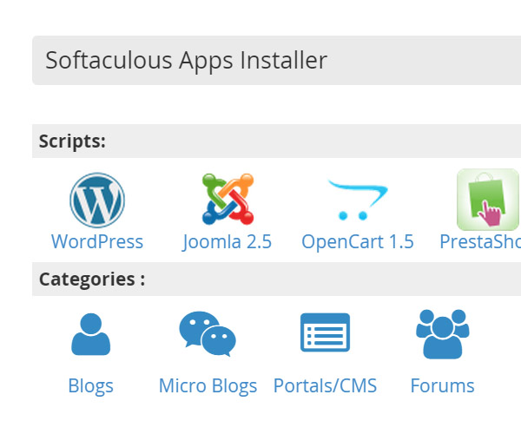Click the OpenCart cart icon
521x434 pixels.
[358, 200]
